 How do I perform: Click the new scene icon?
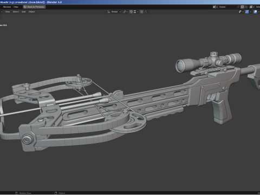(242, 7)
